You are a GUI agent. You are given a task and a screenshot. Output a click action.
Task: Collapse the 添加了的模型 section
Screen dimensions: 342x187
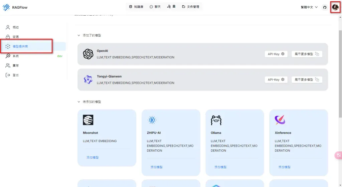[x=79, y=35]
